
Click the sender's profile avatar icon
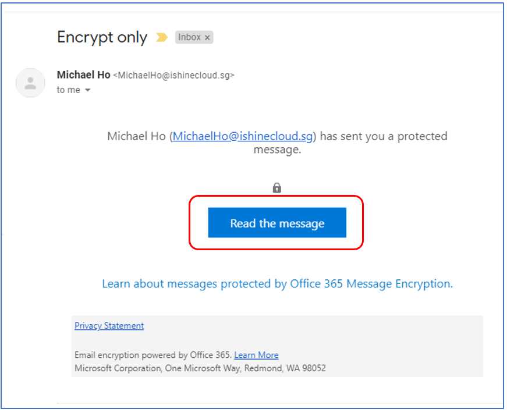click(30, 83)
